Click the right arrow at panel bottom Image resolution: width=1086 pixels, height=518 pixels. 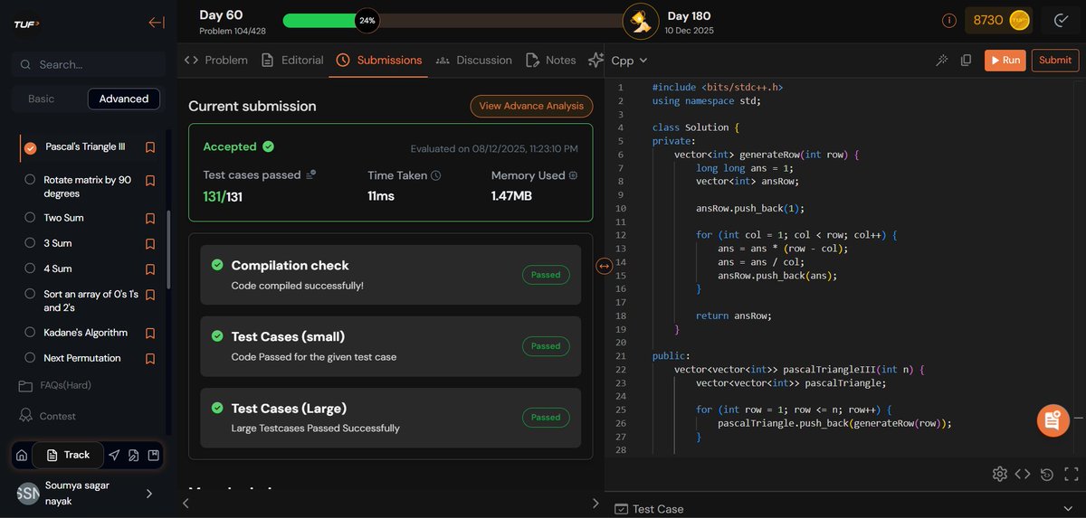point(595,503)
